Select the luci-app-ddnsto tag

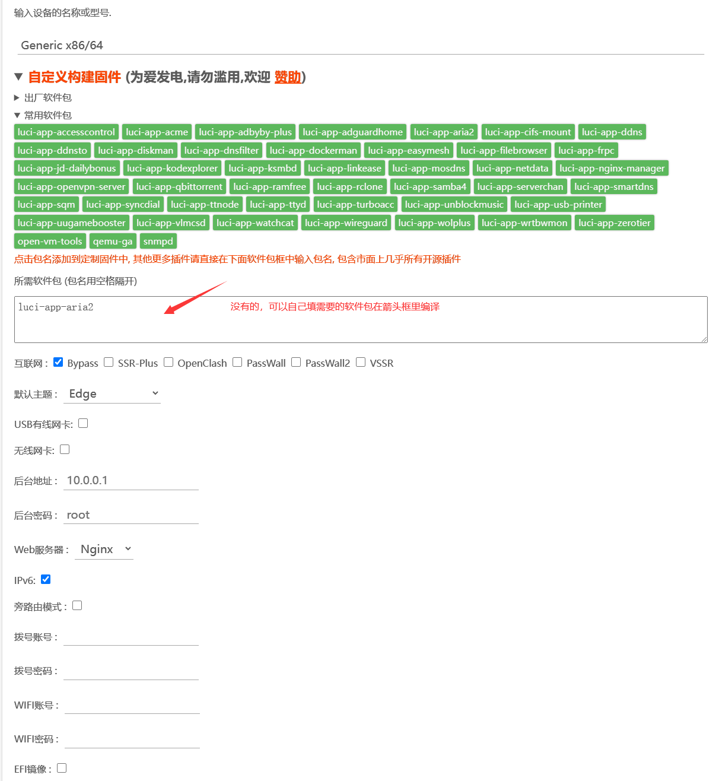click(52, 150)
